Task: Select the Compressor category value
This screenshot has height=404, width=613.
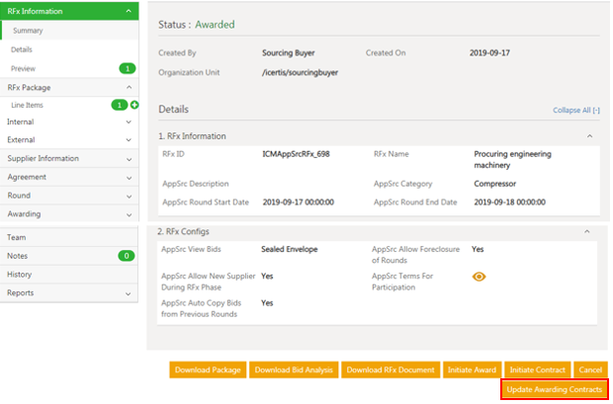Action: coord(495,184)
